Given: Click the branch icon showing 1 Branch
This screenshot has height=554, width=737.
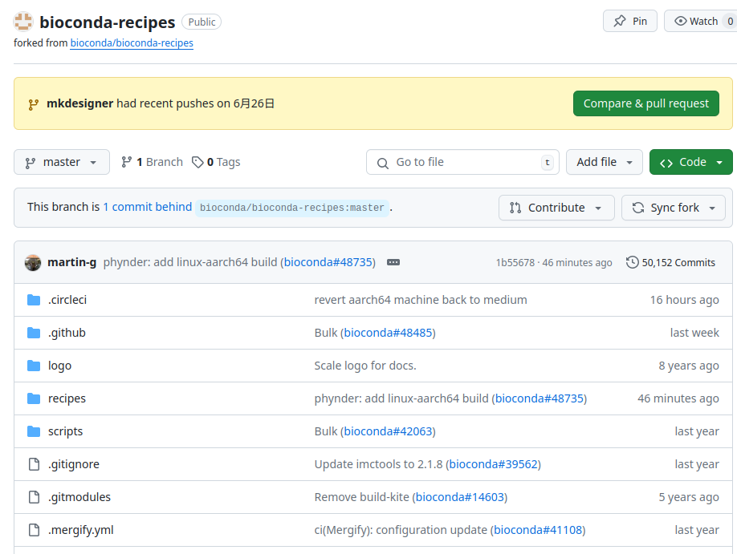Looking at the screenshot, I should (x=127, y=162).
